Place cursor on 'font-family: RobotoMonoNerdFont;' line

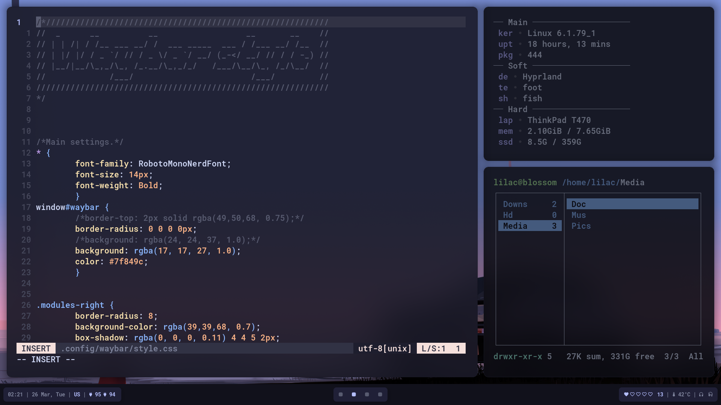click(153, 164)
